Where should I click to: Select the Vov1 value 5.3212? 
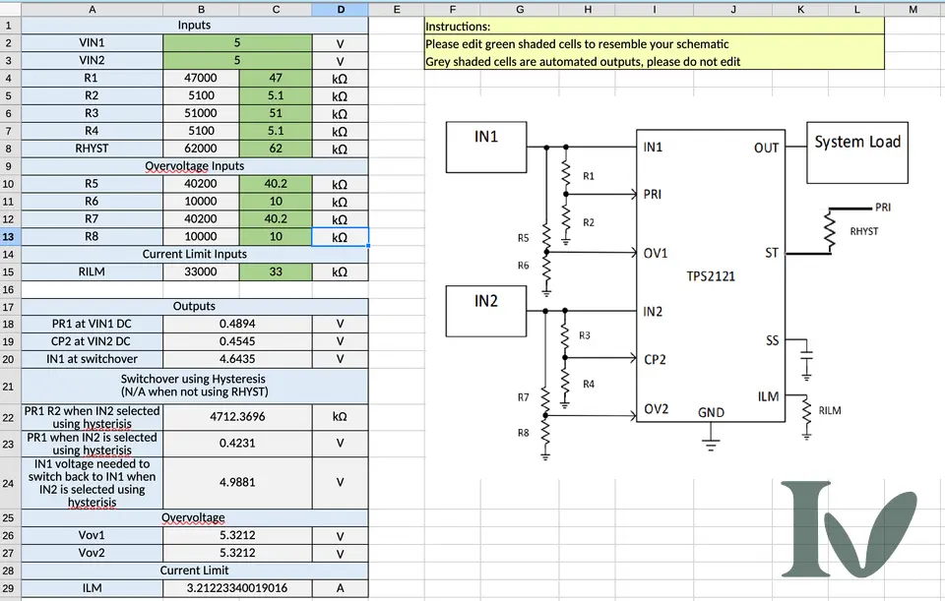pos(237,535)
